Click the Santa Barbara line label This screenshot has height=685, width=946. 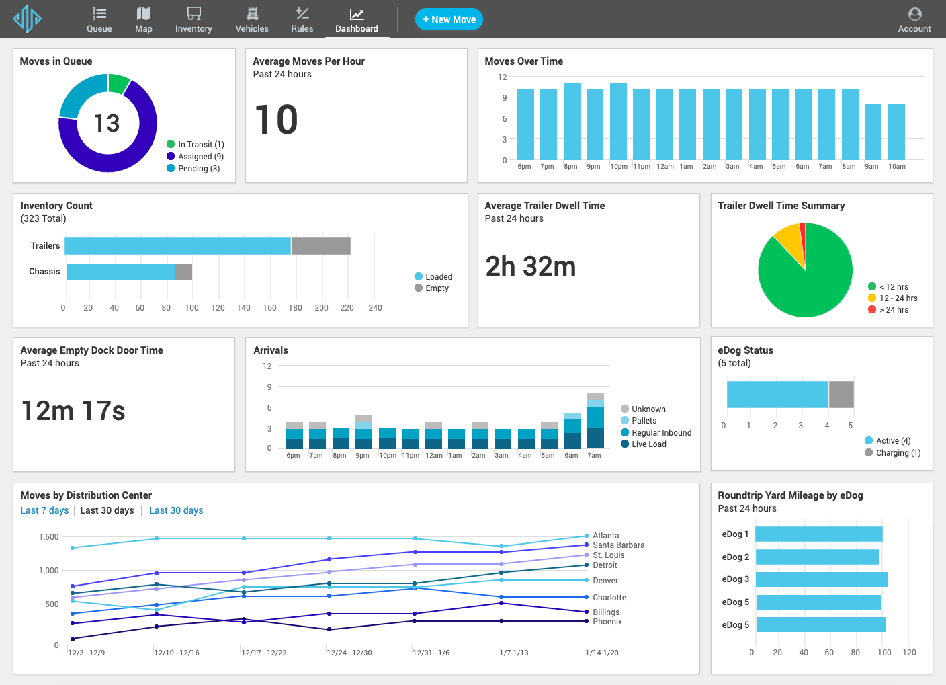pos(619,545)
